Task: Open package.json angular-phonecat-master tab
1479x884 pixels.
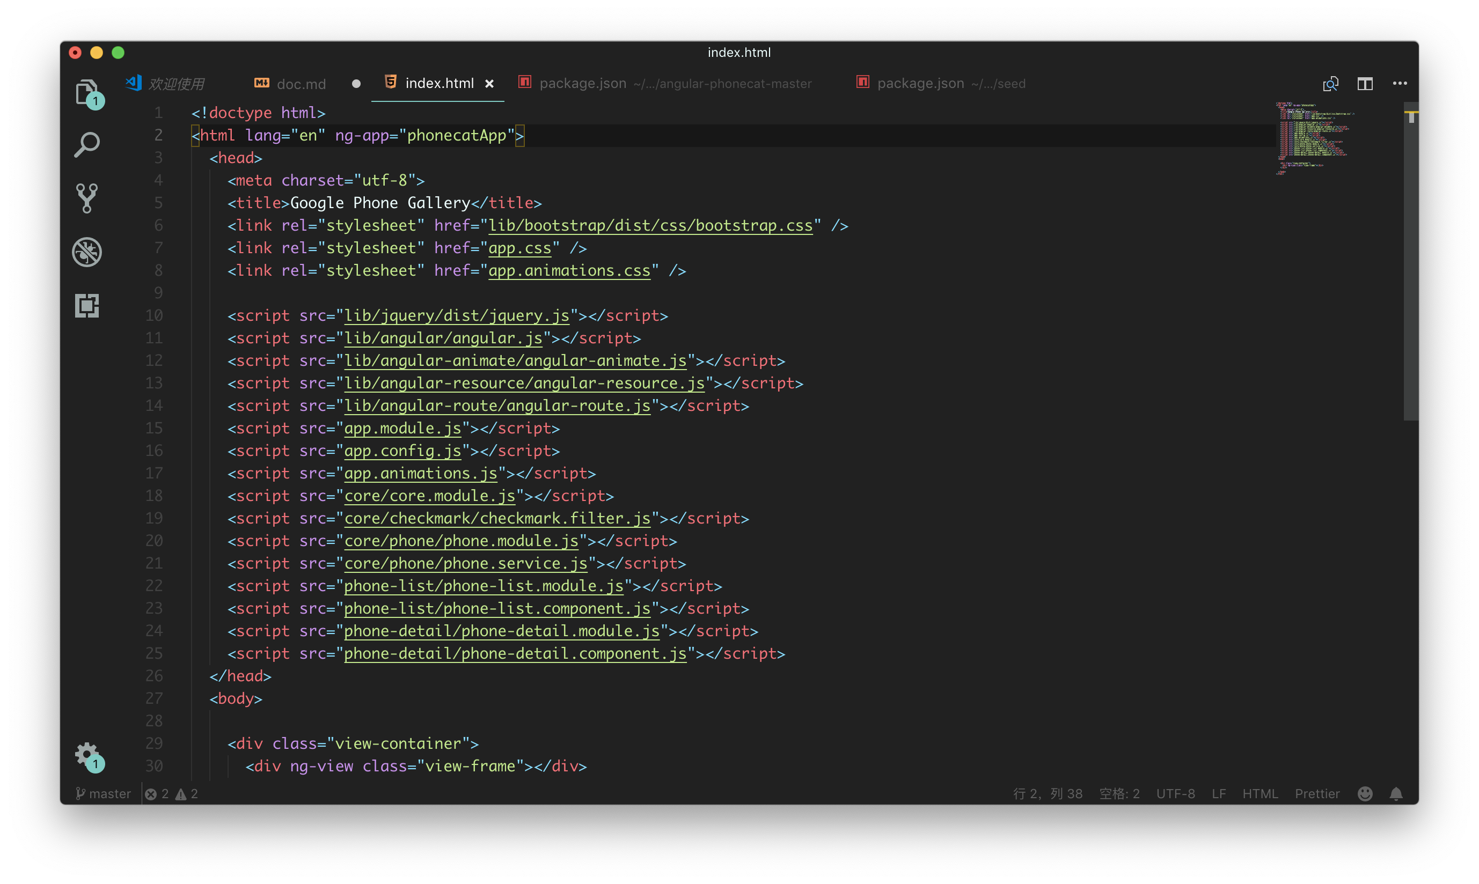Action: 664,83
